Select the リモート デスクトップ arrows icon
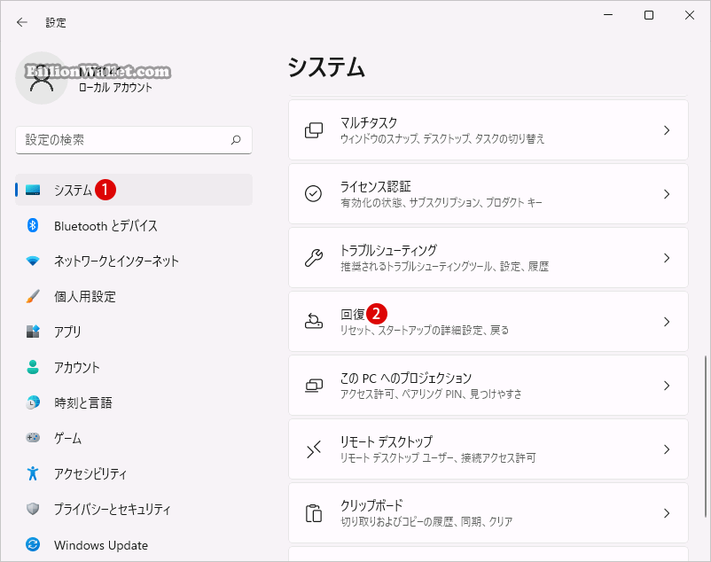The width and height of the screenshot is (711, 562). click(x=313, y=449)
